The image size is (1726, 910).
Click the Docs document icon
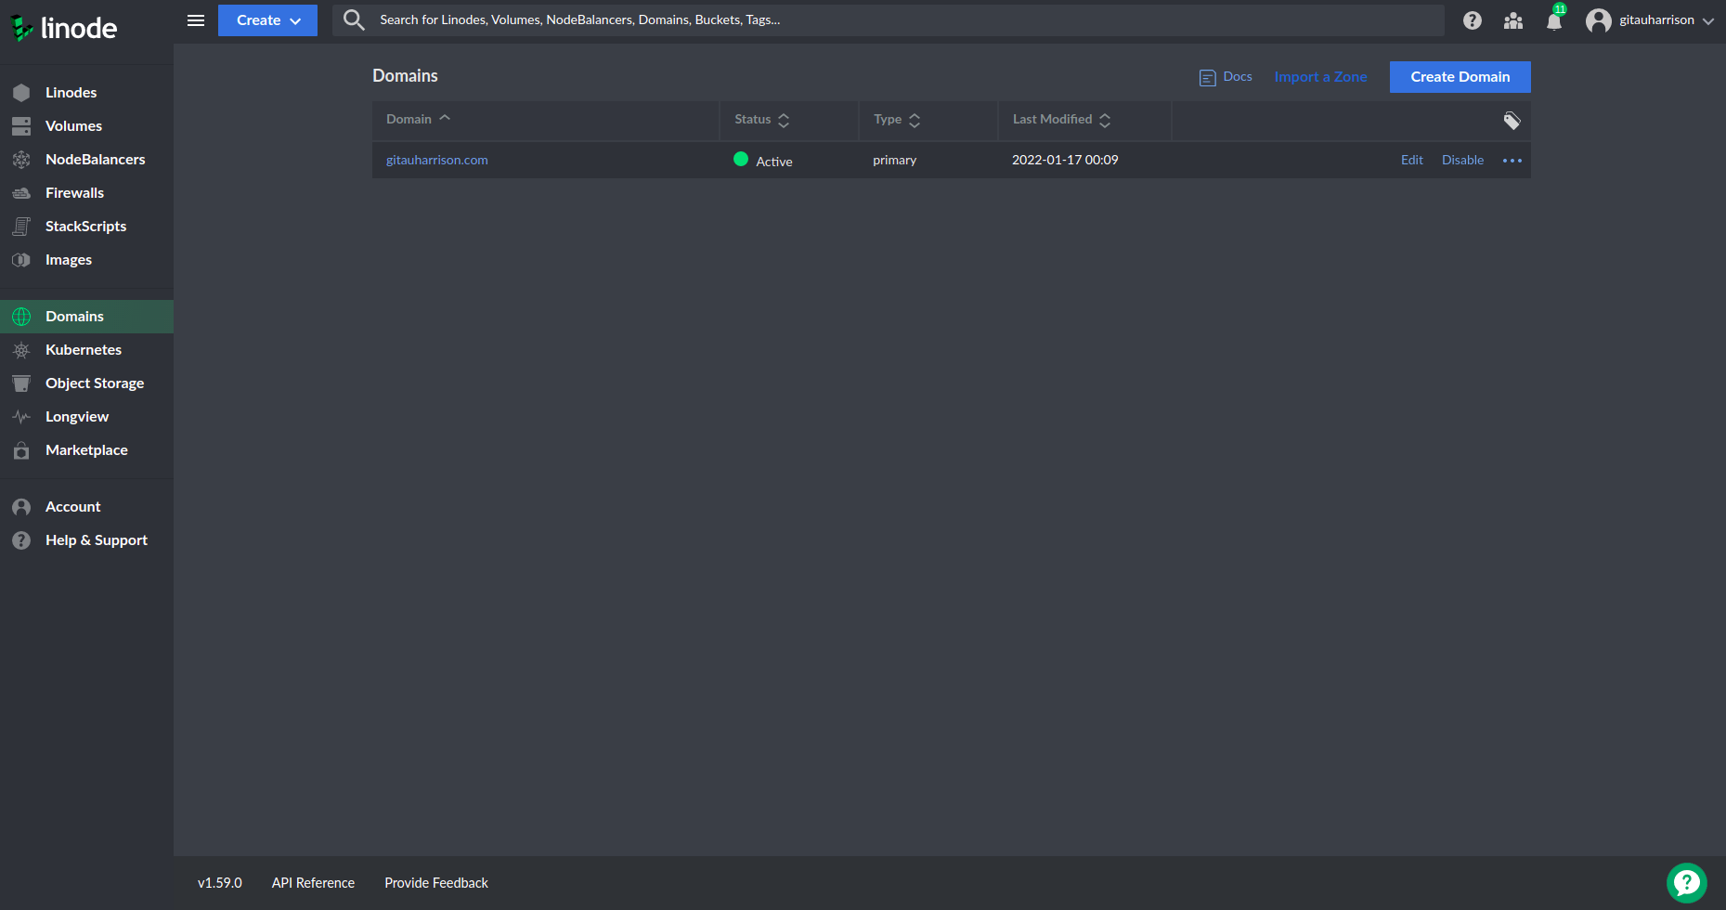[1208, 78]
